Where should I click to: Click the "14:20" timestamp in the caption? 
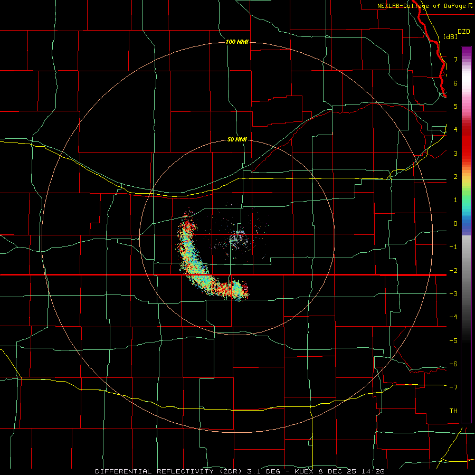(374, 471)
